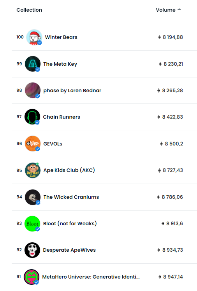This screenshot has height=291, width=197.
Task: Open the Desperate ApeWives avatar icon
Action: click(x=32, y=250)
